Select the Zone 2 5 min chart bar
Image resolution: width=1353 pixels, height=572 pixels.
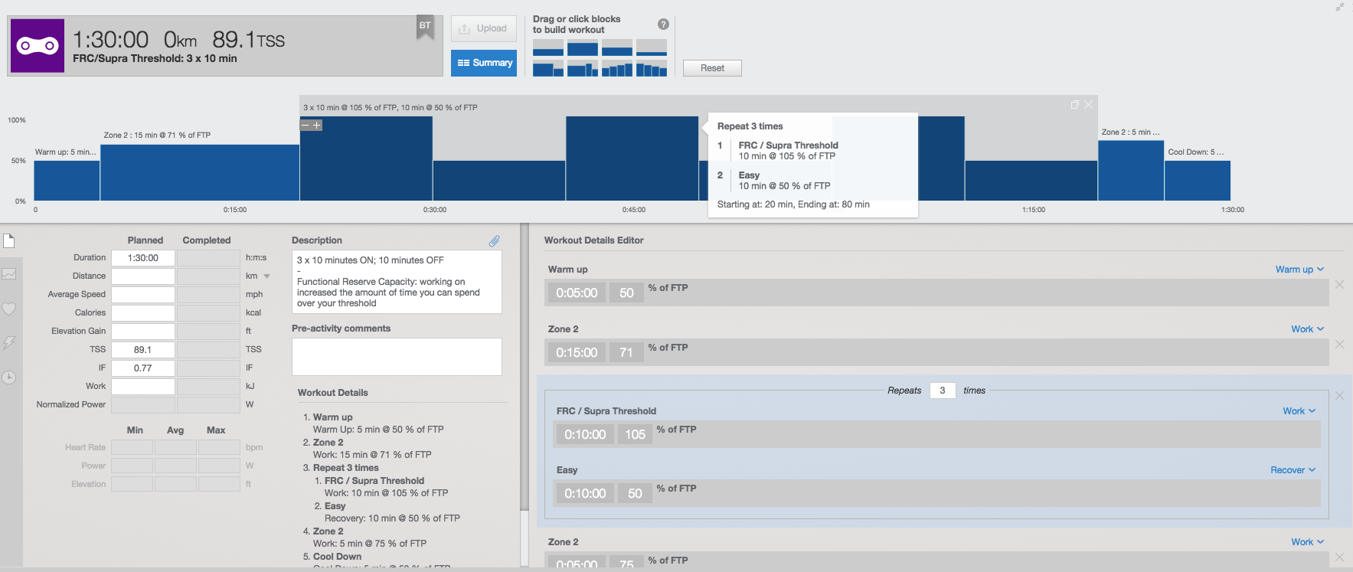[x=1131, y=171]
